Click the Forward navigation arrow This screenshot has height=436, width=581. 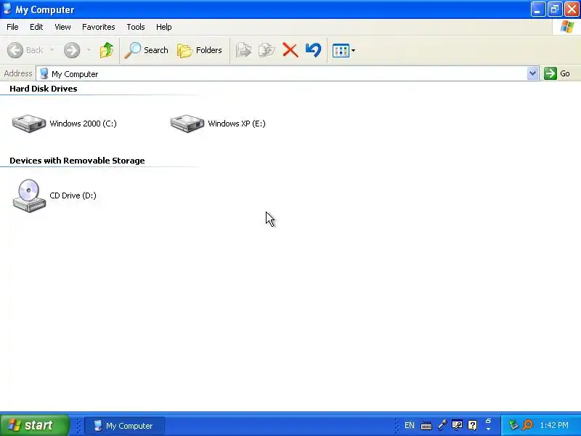pos(72,50)
